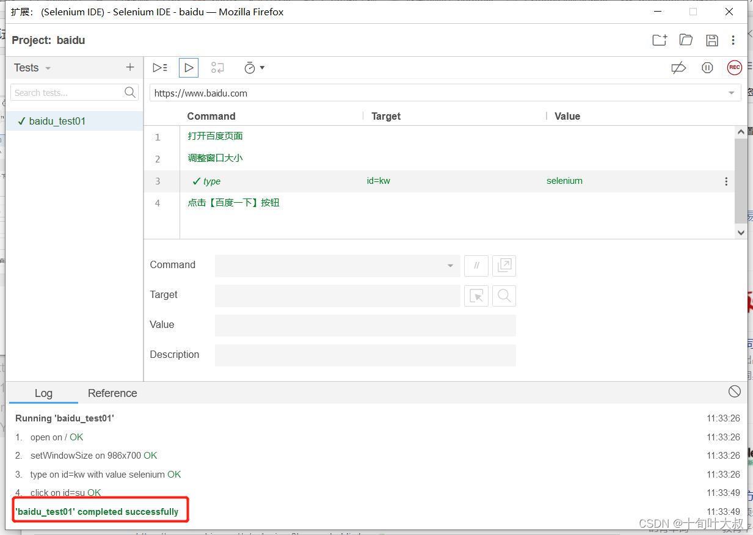
Task: Focus the Search tests input field
Action: (x=67, y=93)
